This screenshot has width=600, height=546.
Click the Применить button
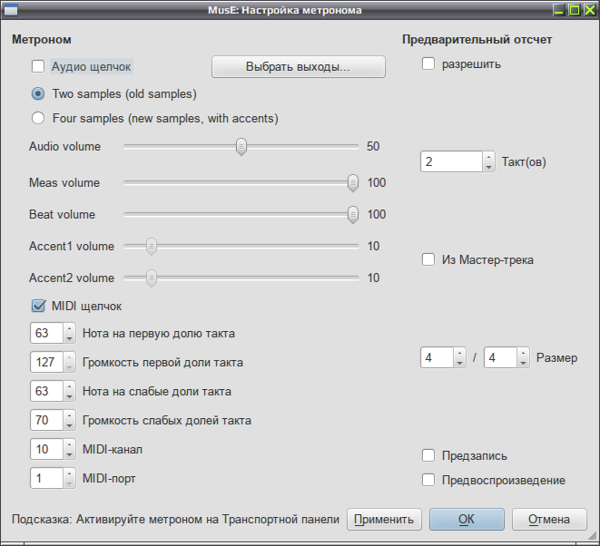click(x=384, y=519)
